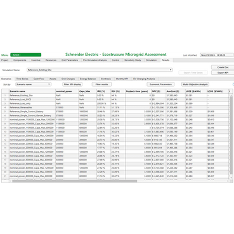Select the Sensitivity Study tab
Image resolution: width=234 pixels, height=234 pixels.
tap(133, 60)
